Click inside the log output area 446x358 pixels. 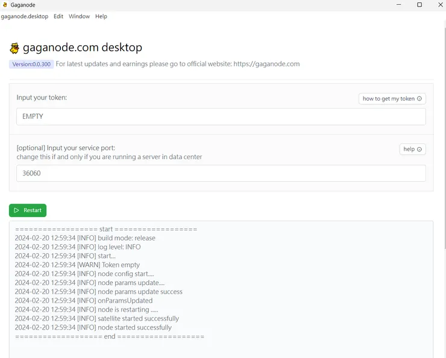[221, 289]
